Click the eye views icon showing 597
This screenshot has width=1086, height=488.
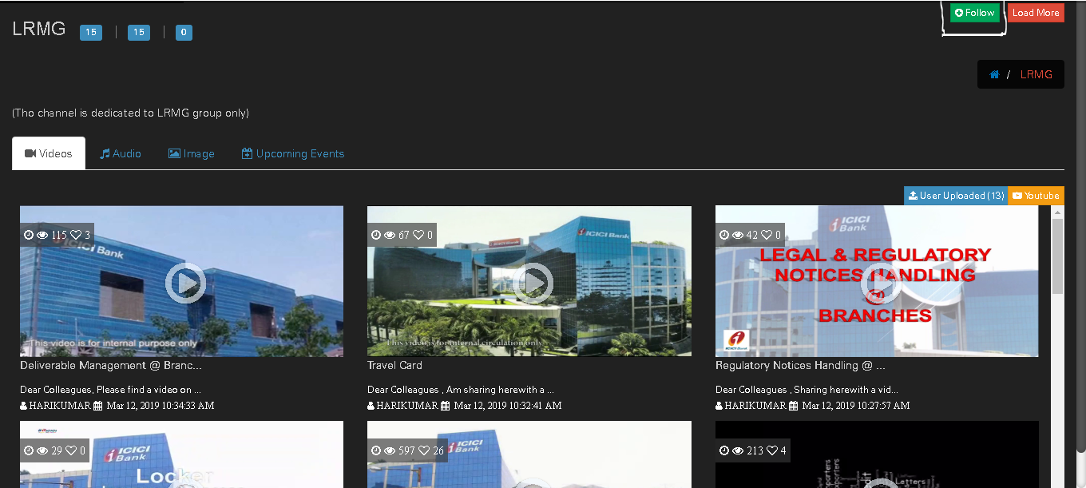pos(390,450)
